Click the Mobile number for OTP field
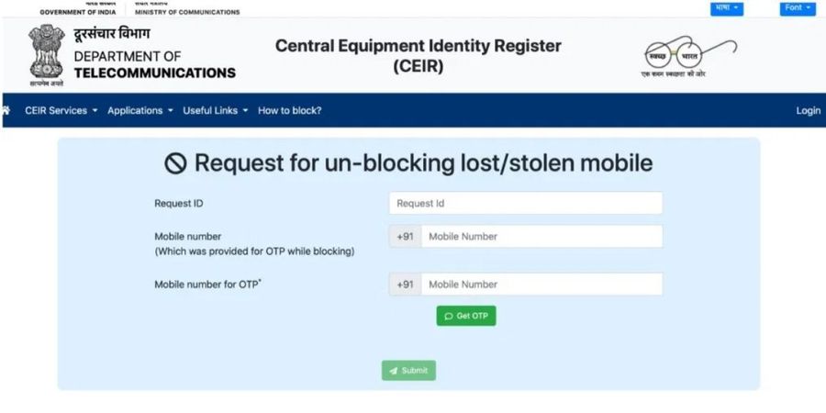 [x=541, y=285]
